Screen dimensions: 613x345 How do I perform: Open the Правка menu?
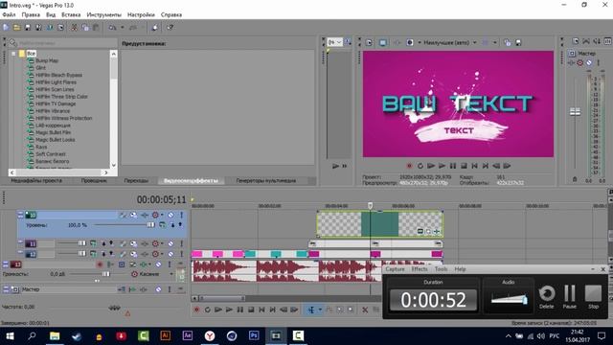(x=31, y=14)
